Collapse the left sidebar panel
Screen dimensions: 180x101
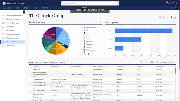point(24,12)
